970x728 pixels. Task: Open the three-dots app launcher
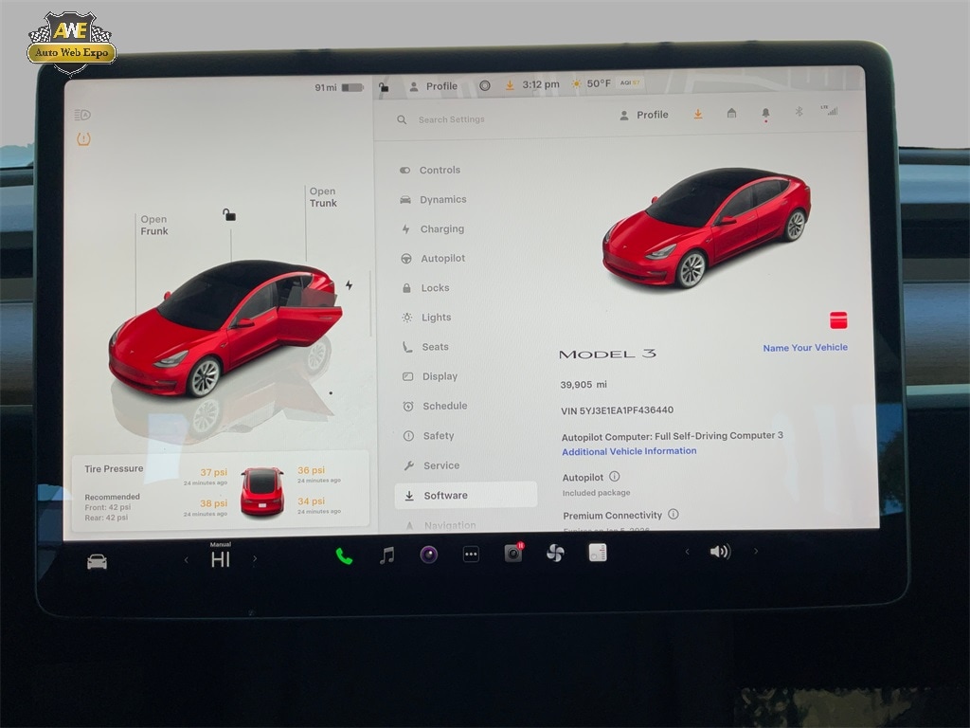(x=471, y=555)
